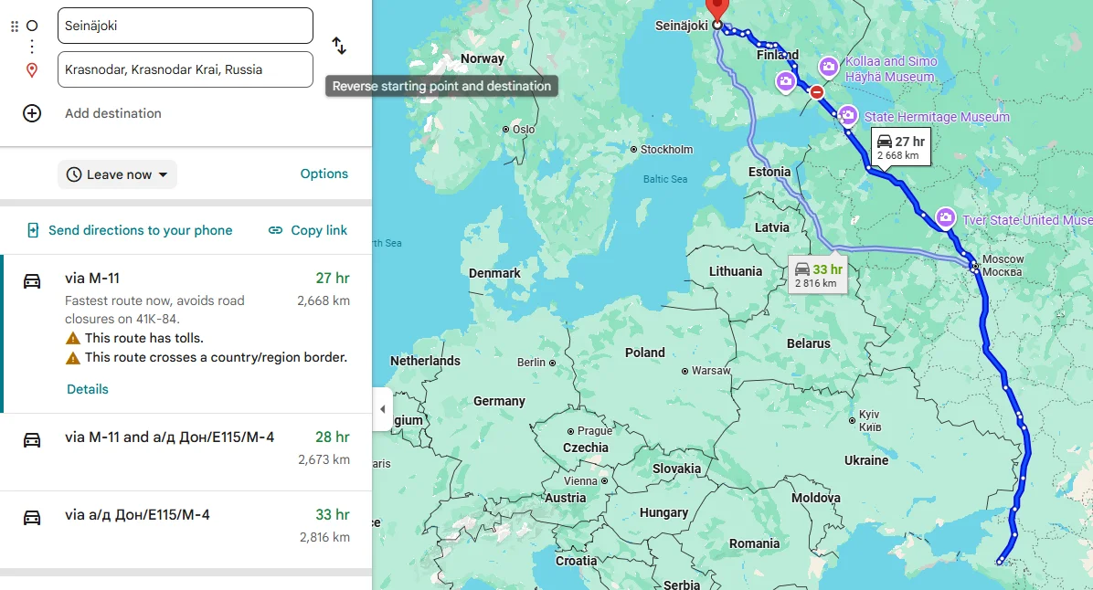Click the 27 hr route badge on the map
Viewport: 1093px width, 590px height.
point(900,146)
